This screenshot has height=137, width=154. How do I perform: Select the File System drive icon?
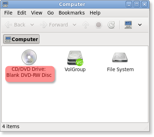(x=120, y=57)
